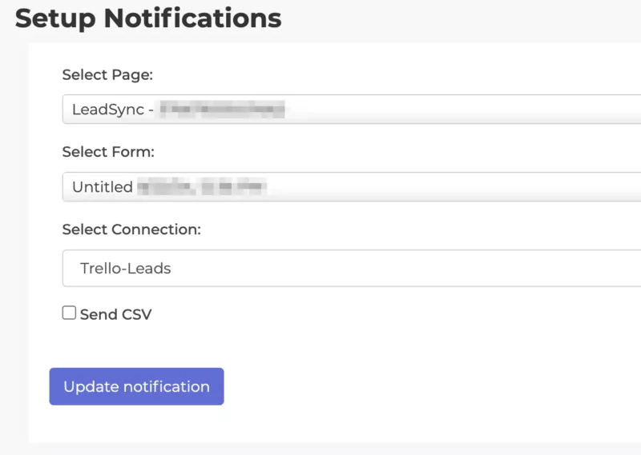This screenshot has width=641, height=455.
Task: Click the "Untitled" text in form field
Action: pos(103,187)
